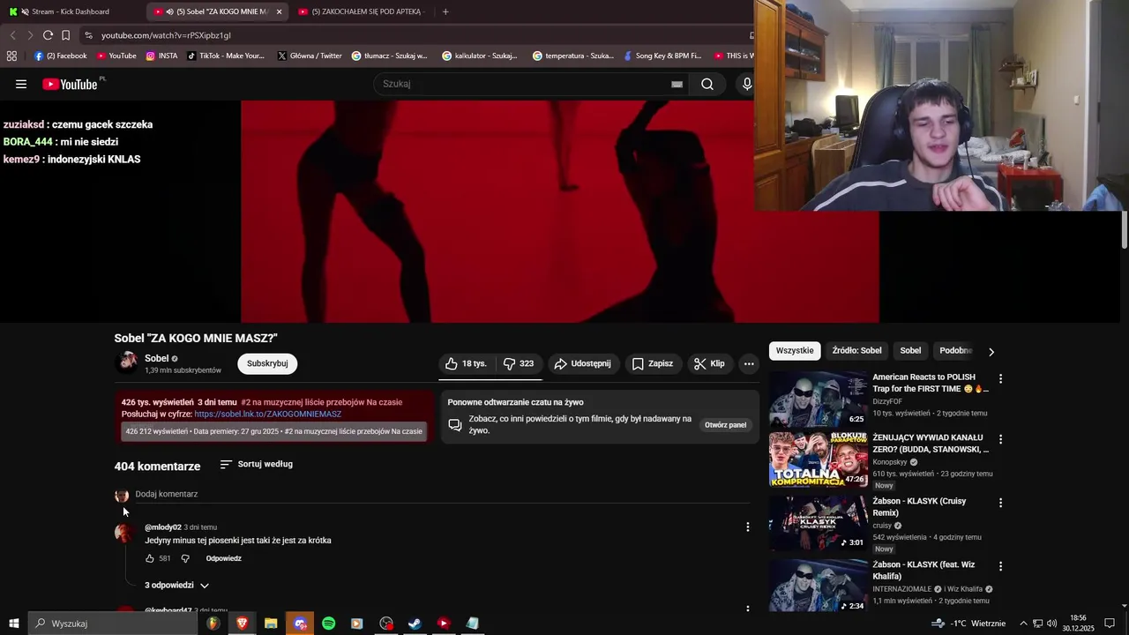Create a clip with Klip scissors
Viewport: 1129px width, 635px height.
pyautogui.click(x=709, y=363)
